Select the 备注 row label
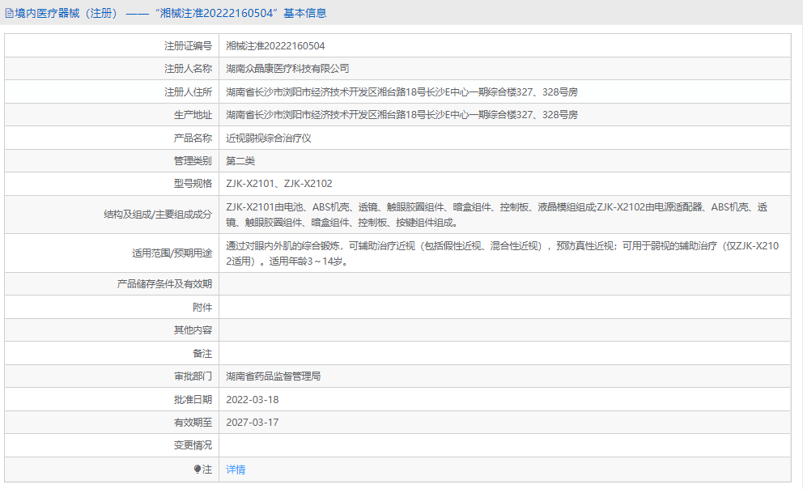Image resolution: width=803 pixels, height=489 pixels. 198,352
